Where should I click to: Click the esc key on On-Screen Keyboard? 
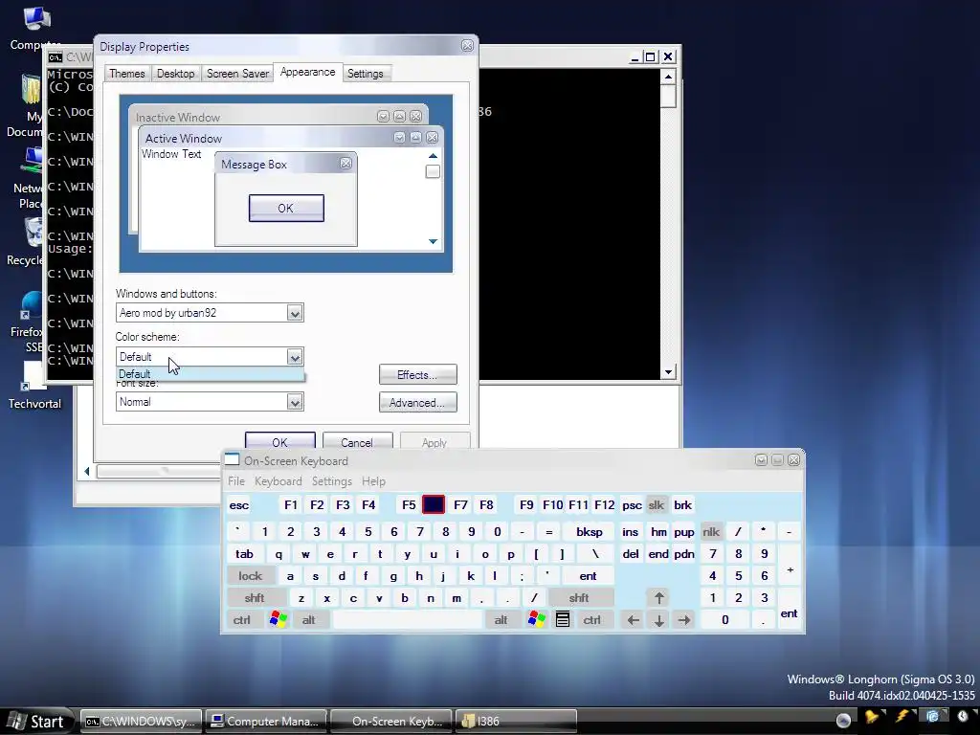click(x=238, y=505)
